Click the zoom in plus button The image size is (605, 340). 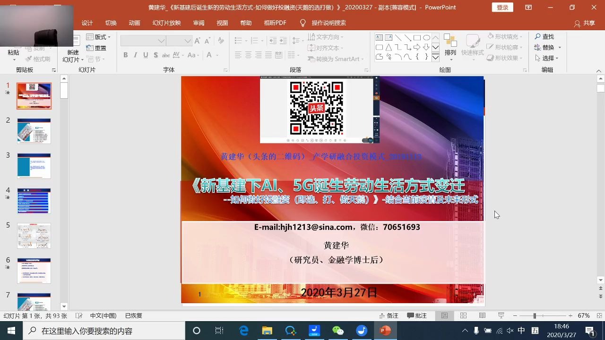pos(570,315)
